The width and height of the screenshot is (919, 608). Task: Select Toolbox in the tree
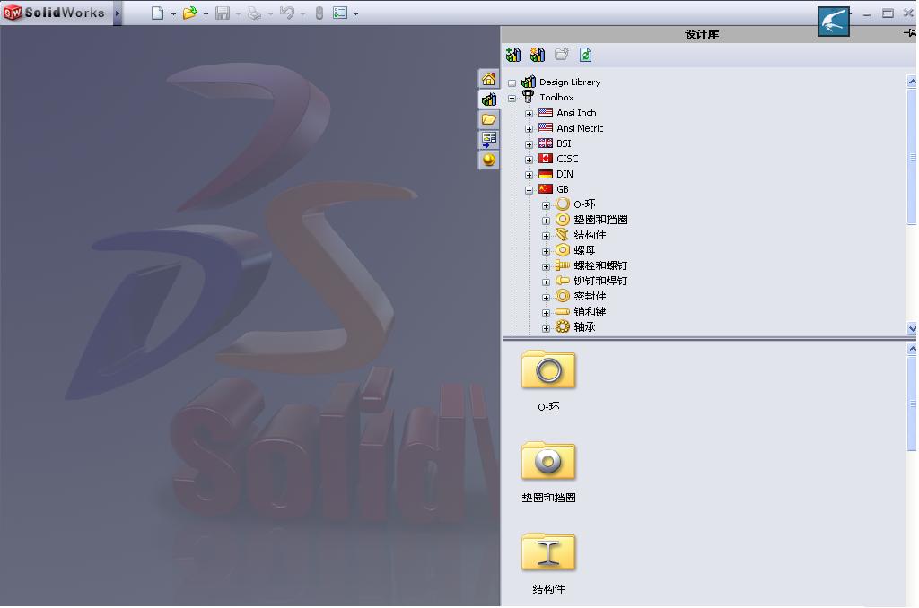(556, 97)
